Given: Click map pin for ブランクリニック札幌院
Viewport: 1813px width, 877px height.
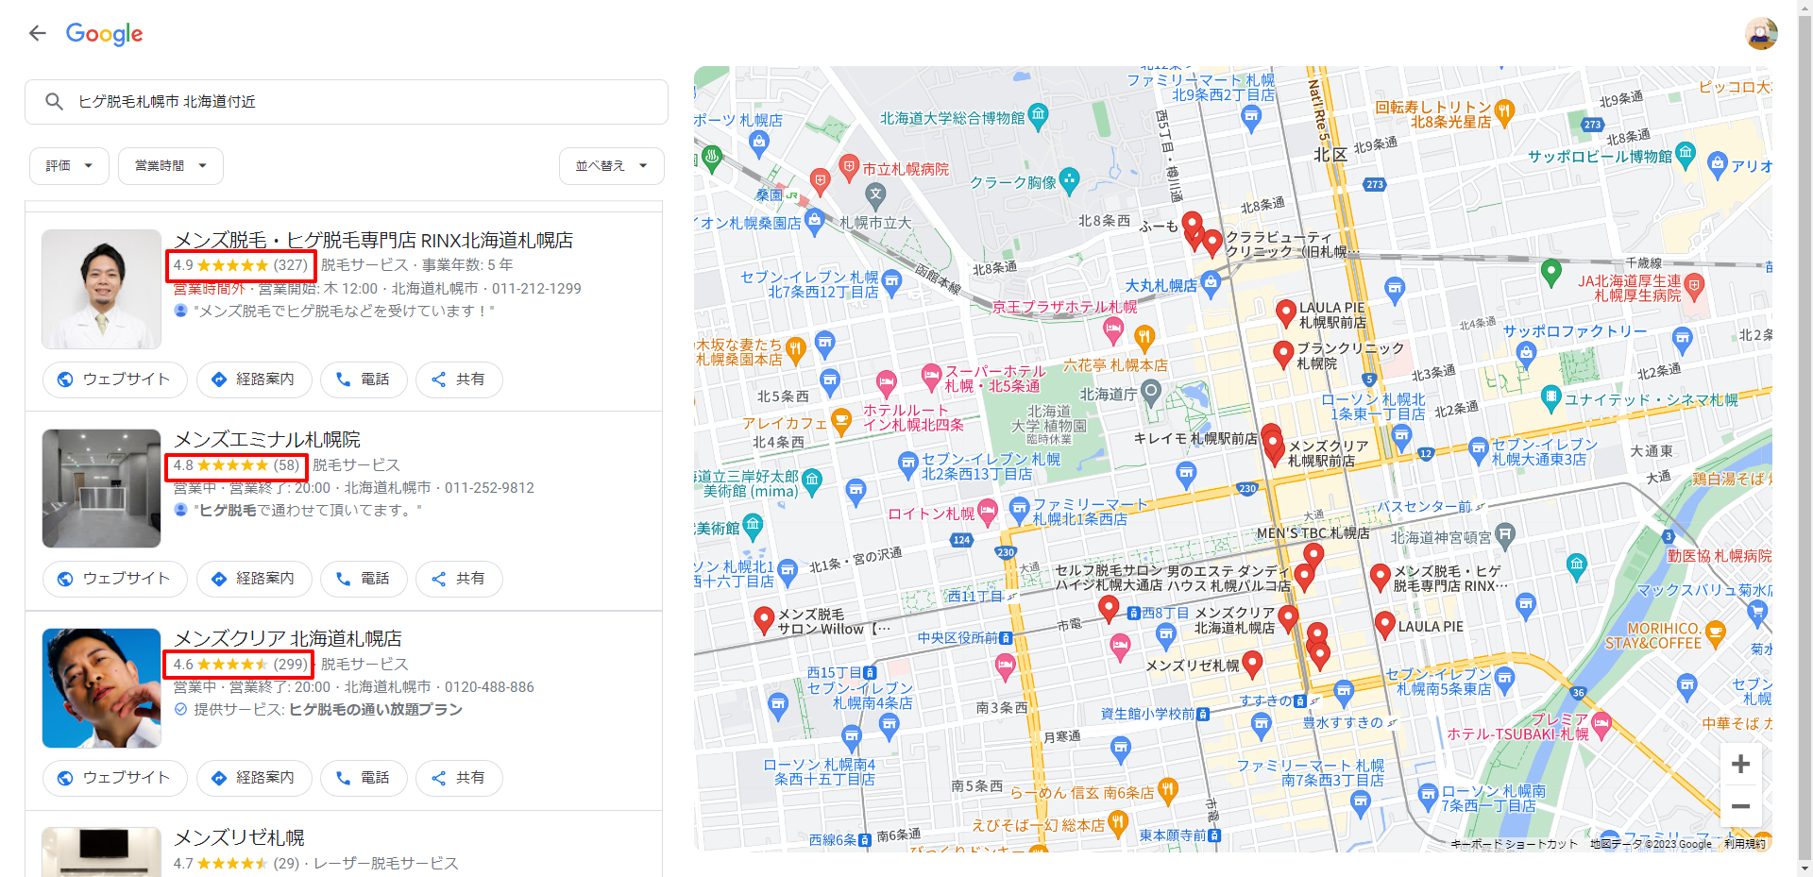Looking at the screenshot, I should tap(1282, 354).
